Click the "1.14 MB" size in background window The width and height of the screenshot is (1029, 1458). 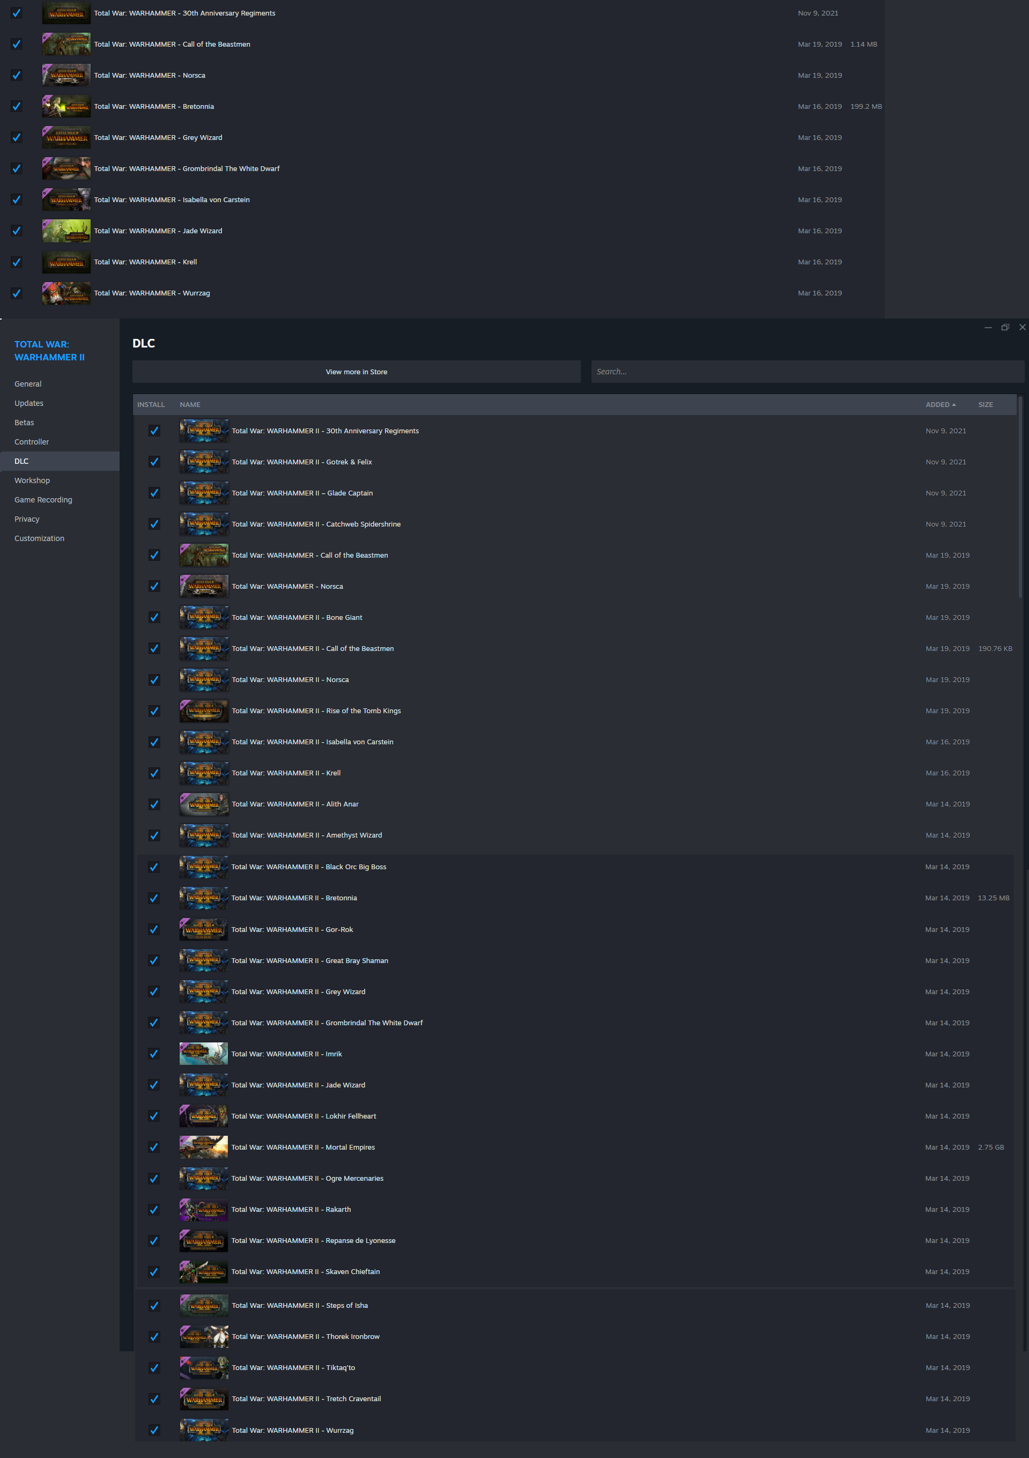click(863, 44)
